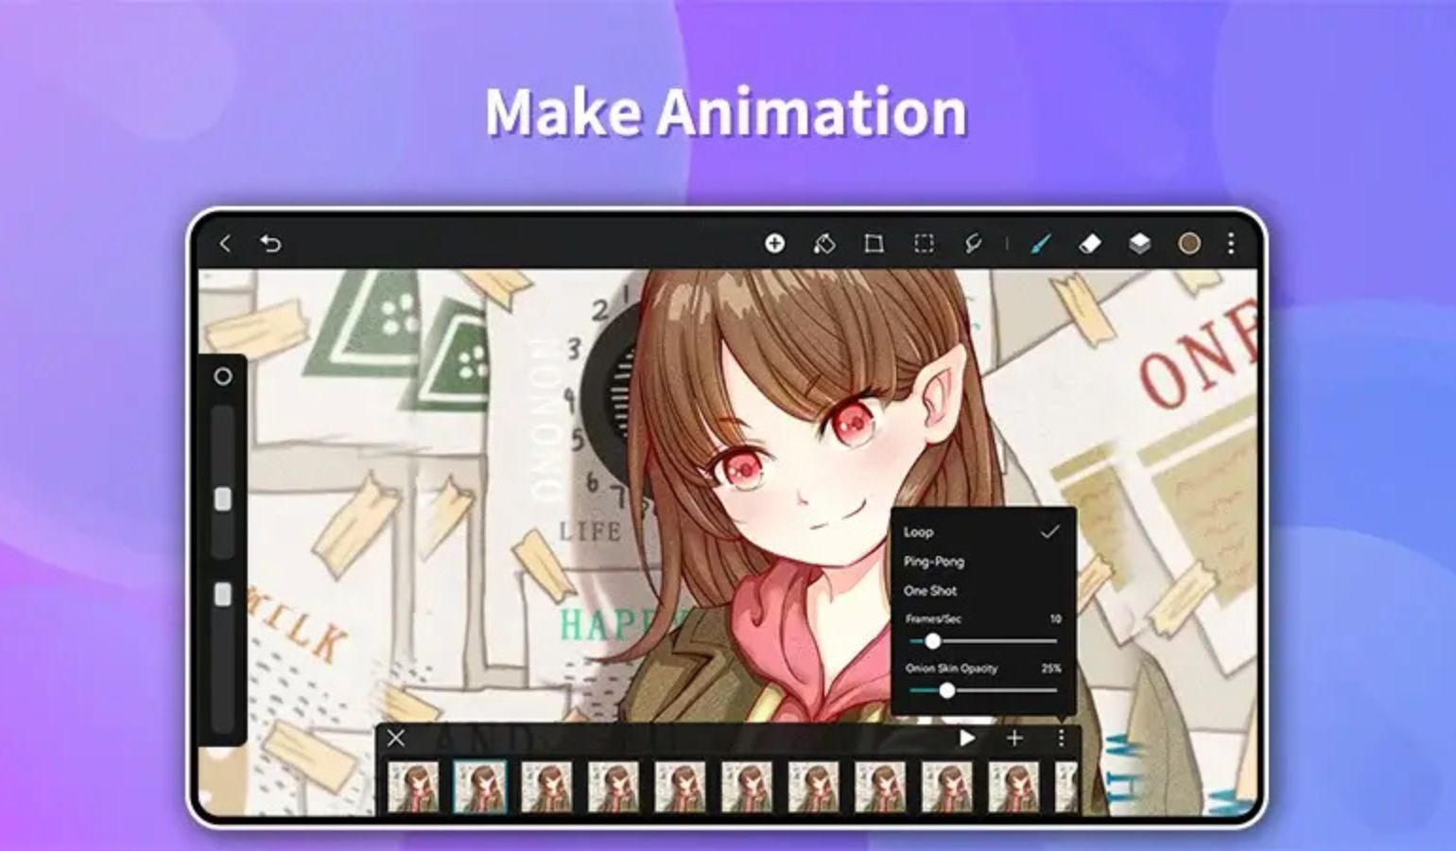Select the eighth frame thumbnail

(x=880, y=788)
